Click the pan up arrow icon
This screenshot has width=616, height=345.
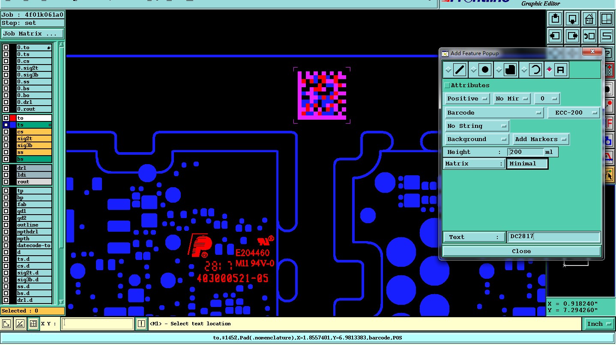coord(556,19)
